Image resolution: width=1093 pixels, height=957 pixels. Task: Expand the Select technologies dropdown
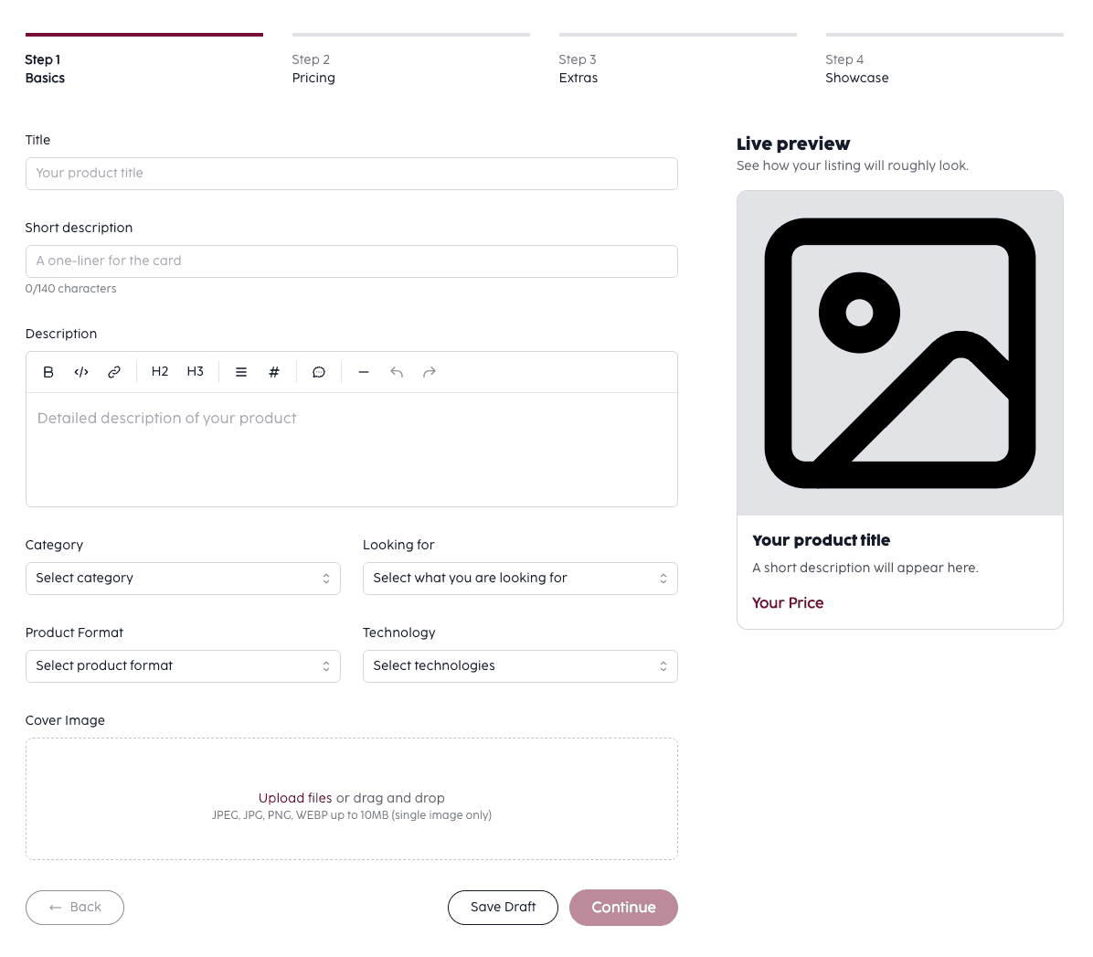click(x=520, y=666)
